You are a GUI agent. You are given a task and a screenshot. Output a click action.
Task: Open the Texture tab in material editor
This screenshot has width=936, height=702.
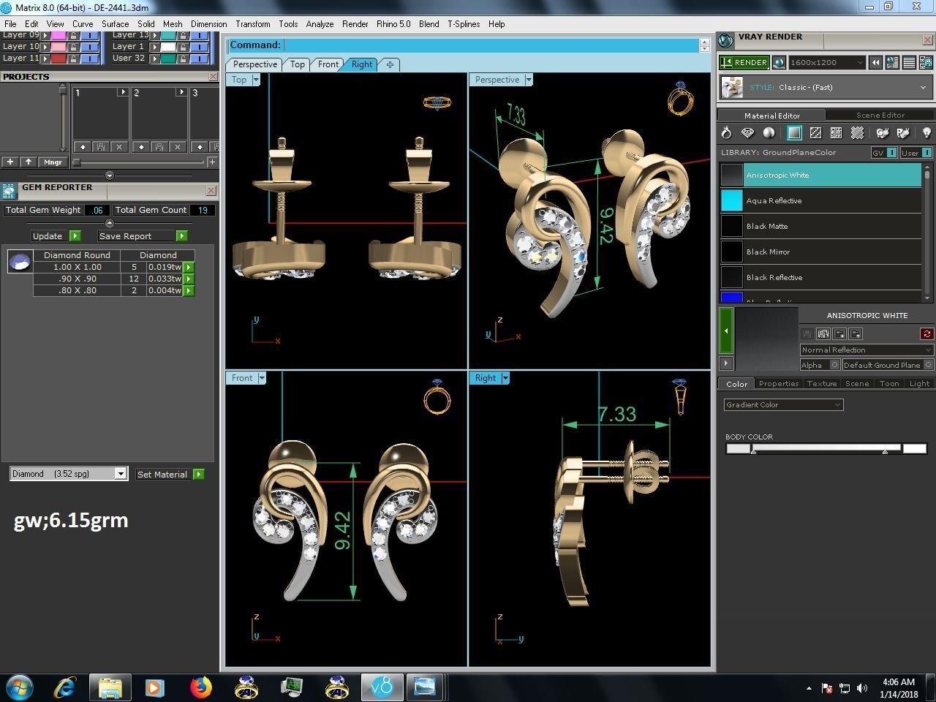[x=821, y=383]
